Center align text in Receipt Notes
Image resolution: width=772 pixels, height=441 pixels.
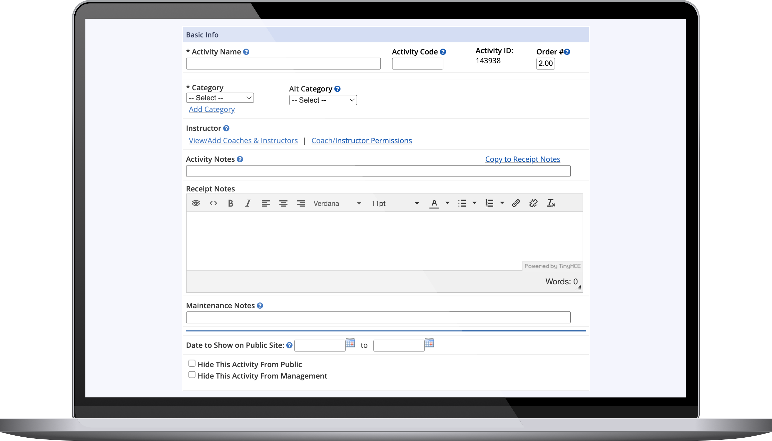(x=283, y=203)
